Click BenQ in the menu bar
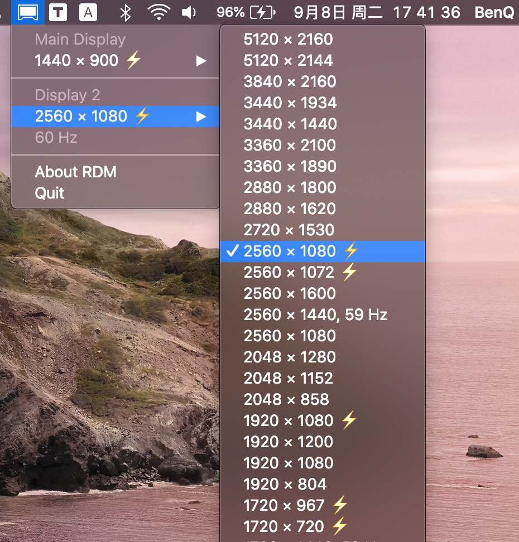The width and height of the screenshot is (519, 542). click(x=494, y=12)
